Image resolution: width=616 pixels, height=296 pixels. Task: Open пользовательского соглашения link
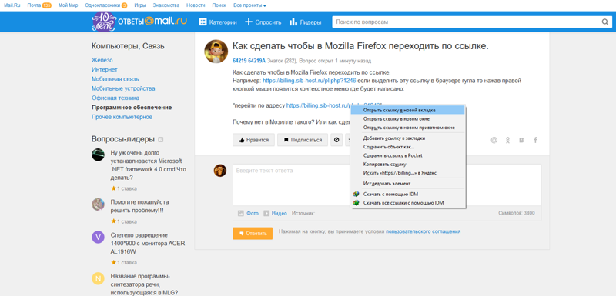423,231
